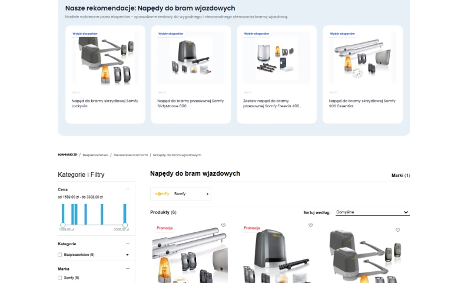Viewport: 471px width, 283px height.
Task: Click Promocja badge on second listed product
Action: [x=252, y=228]
